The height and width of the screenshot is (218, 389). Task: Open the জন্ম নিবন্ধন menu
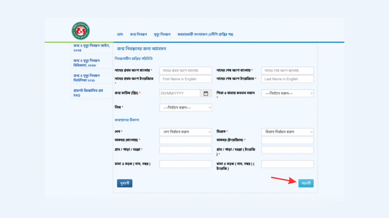click(x=138, y=35)
